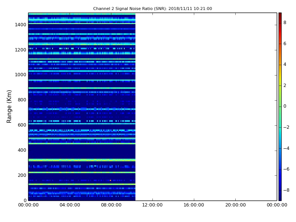Click the colorbar label −4
This screenshot has width=296, height=222.
click(286, 148)
